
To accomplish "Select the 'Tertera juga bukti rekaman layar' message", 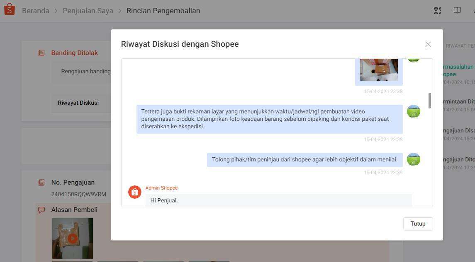I will (269, 119).
